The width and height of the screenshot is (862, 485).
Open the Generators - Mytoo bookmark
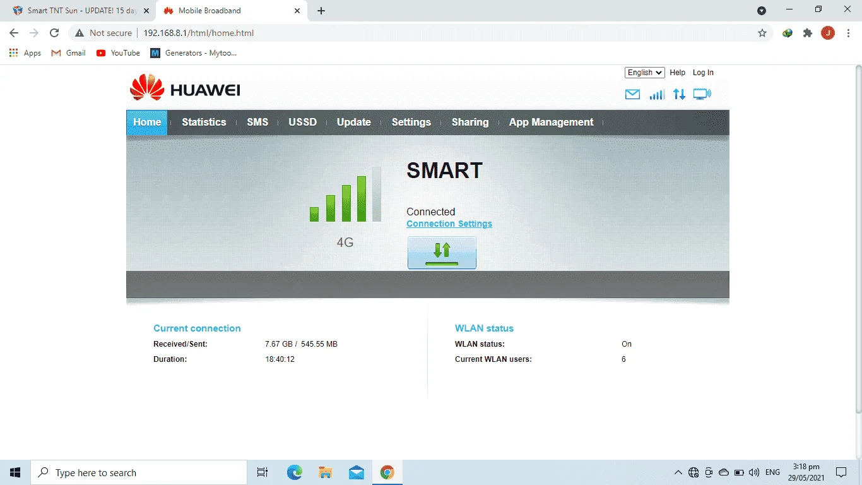point(194,53)
